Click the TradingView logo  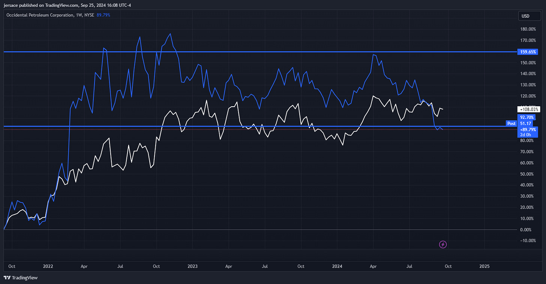click(21, 278)
